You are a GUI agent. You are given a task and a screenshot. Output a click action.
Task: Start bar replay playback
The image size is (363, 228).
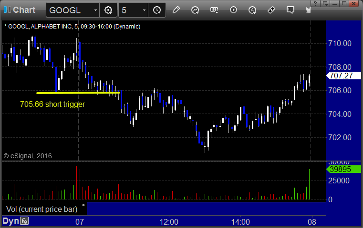233,10
